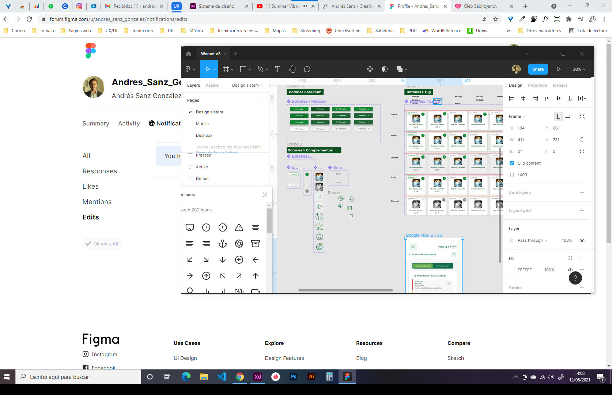Image resolution: width=612 pixels, height=395 pixels.
Task: Click Align top icon
Action: coord(547,98)
